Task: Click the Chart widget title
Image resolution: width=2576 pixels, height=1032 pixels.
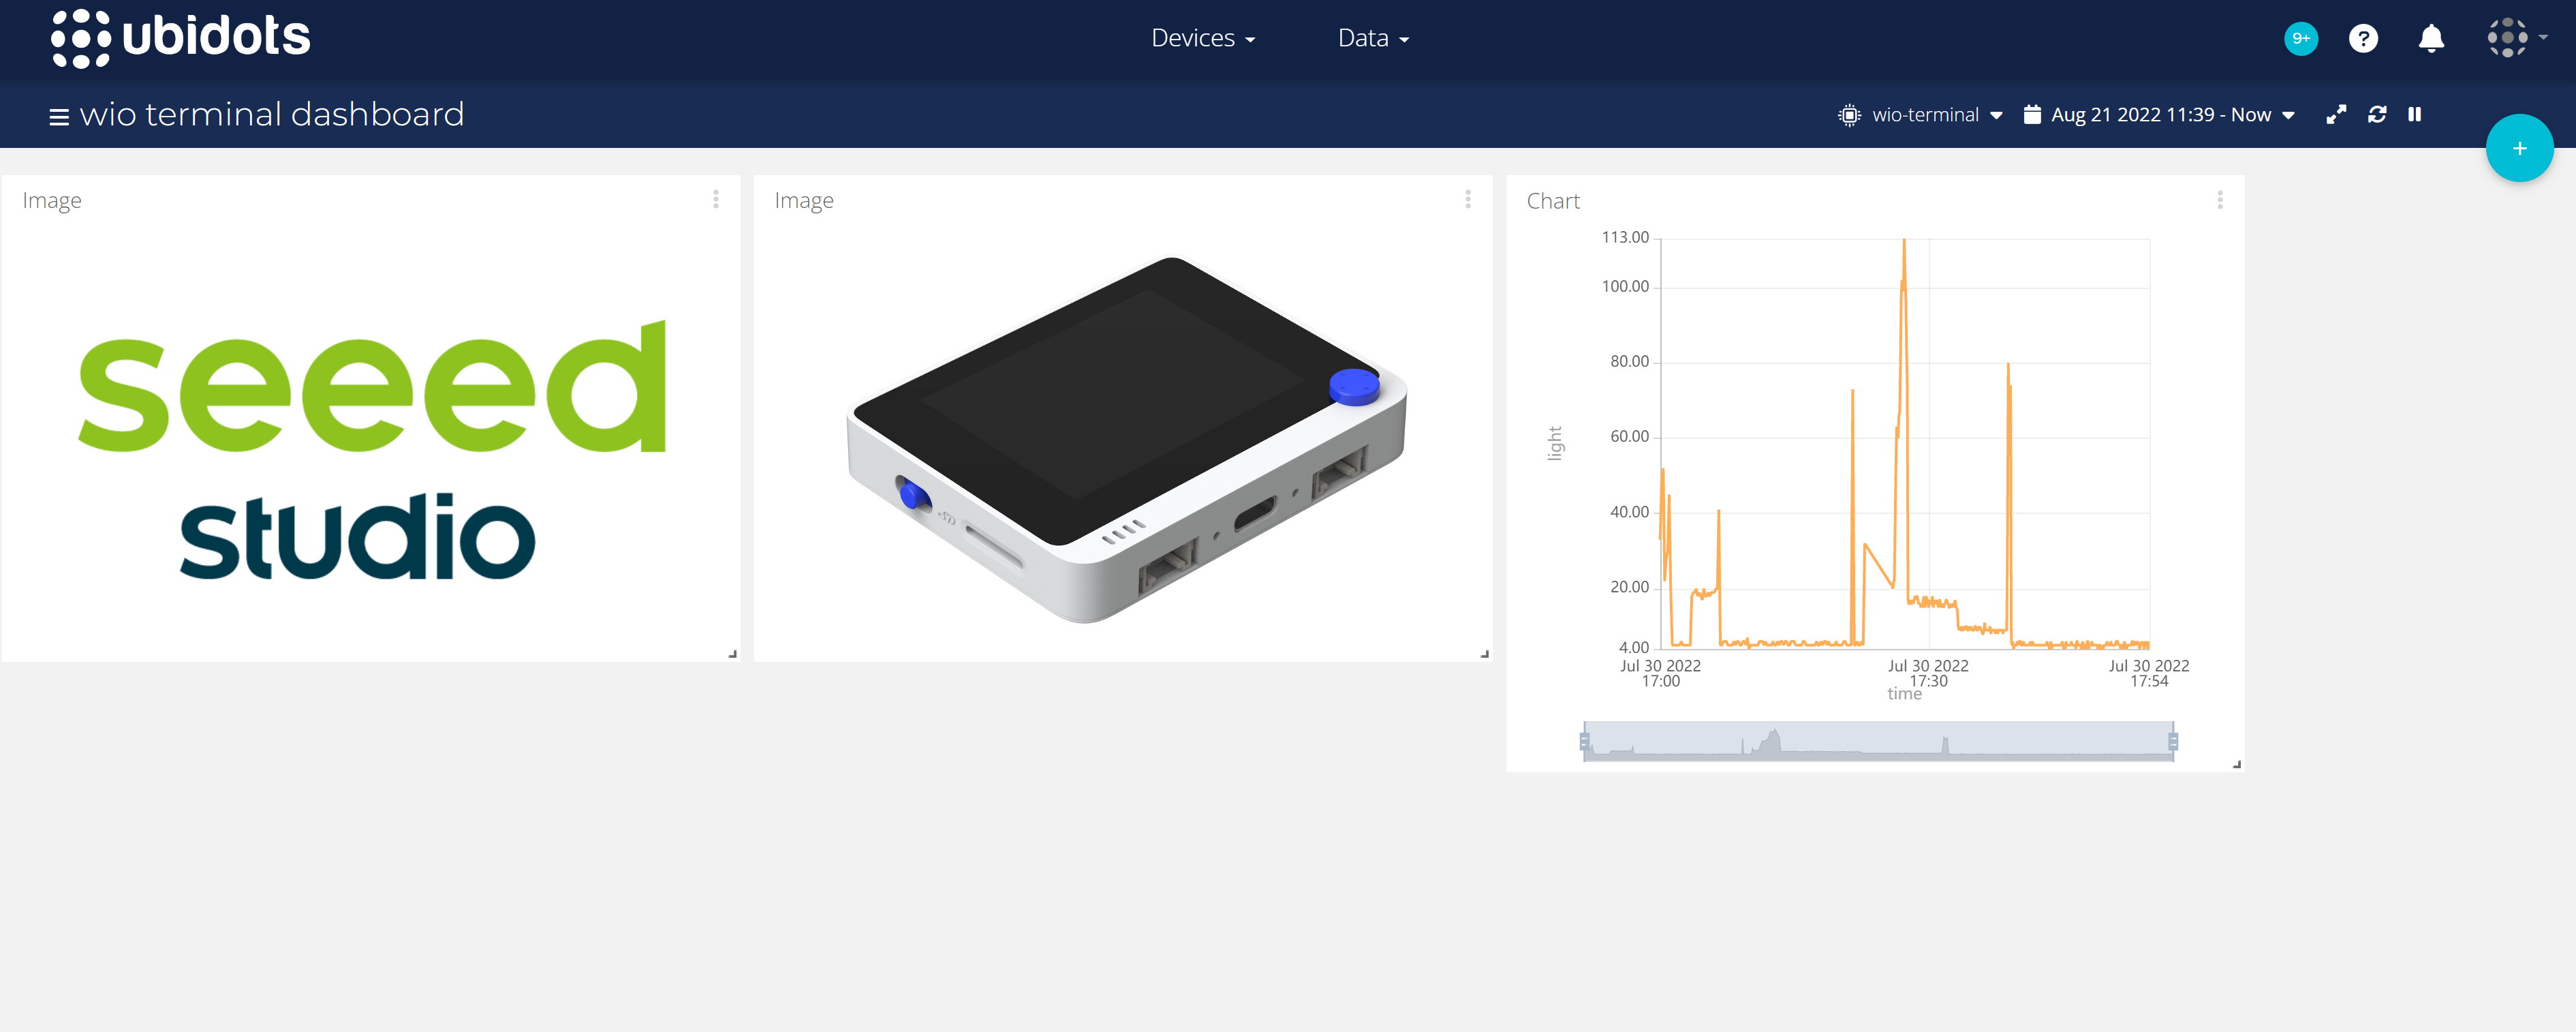Action: pos(1553,201)
